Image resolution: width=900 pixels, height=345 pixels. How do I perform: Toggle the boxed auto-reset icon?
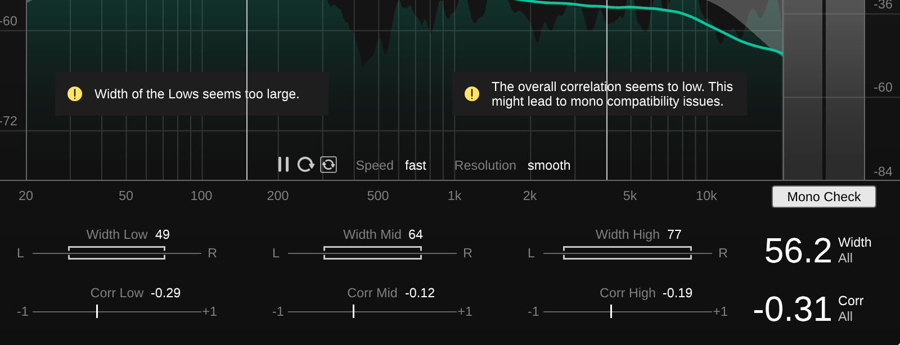[328, 165]
